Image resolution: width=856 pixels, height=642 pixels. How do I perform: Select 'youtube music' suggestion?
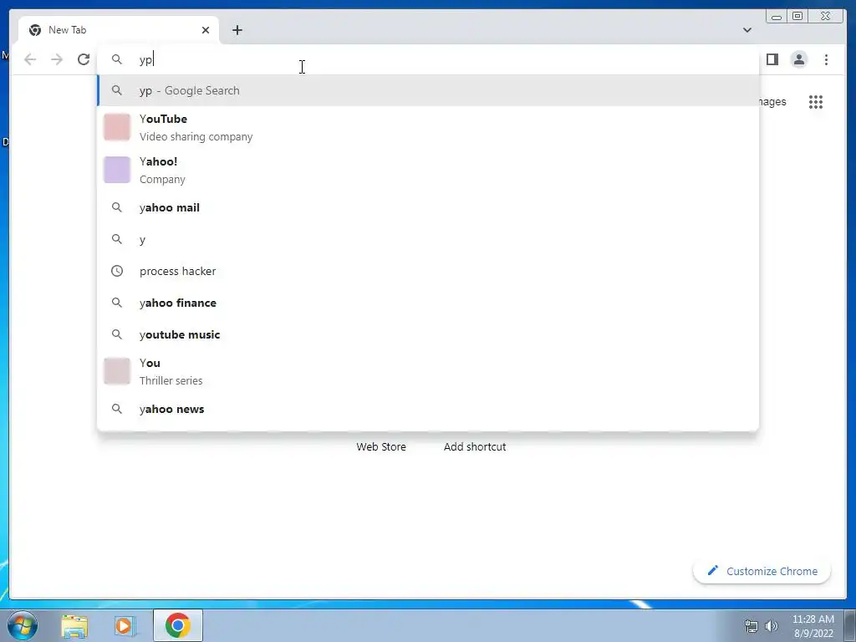click(428, 334)
